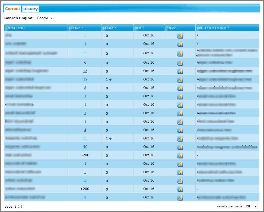Expand the results per page dropdown
Viewport: 264px width, 212px height.
click(x=251, y=206)
